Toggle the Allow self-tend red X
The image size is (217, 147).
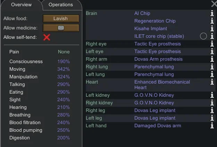pyautogui.click(x=47, y=37)
